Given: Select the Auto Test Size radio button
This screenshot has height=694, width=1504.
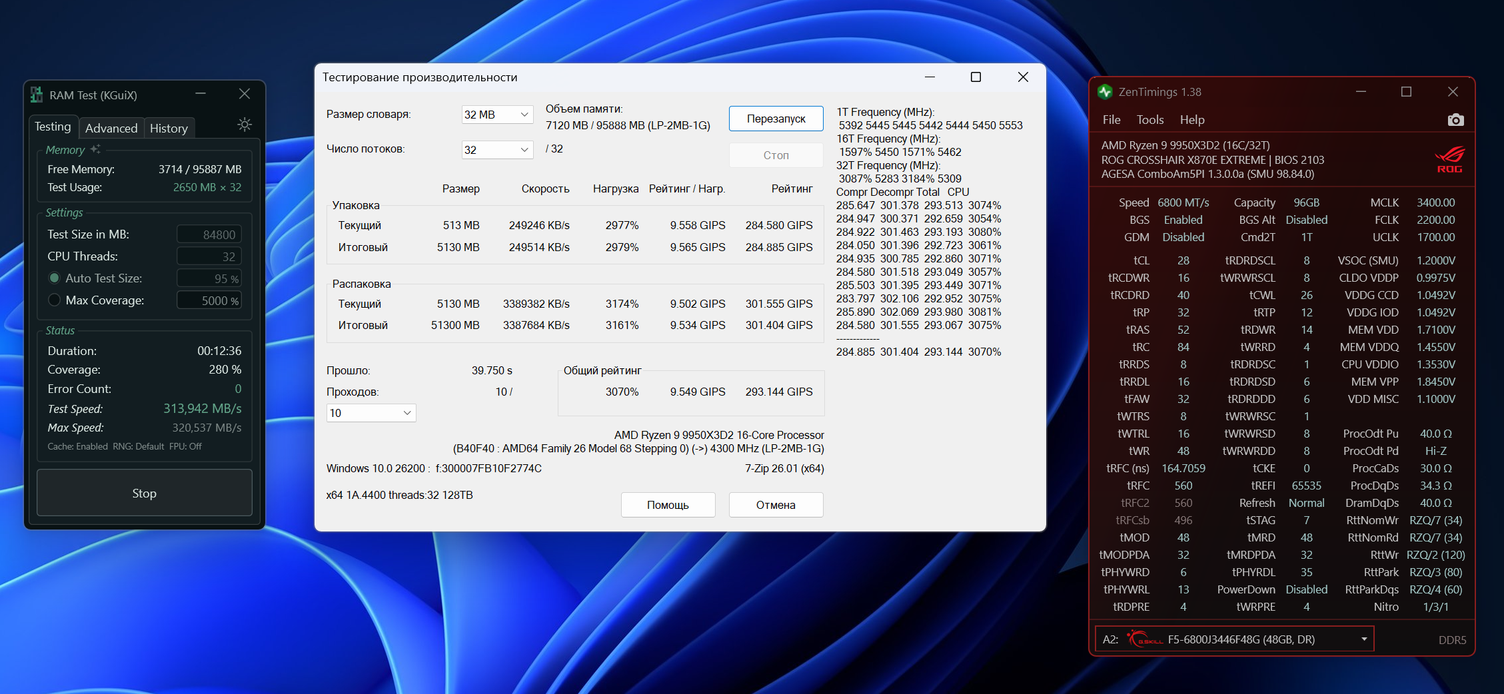Looking at the screenshot, I should pyautogui.click(x=55, y=278).
